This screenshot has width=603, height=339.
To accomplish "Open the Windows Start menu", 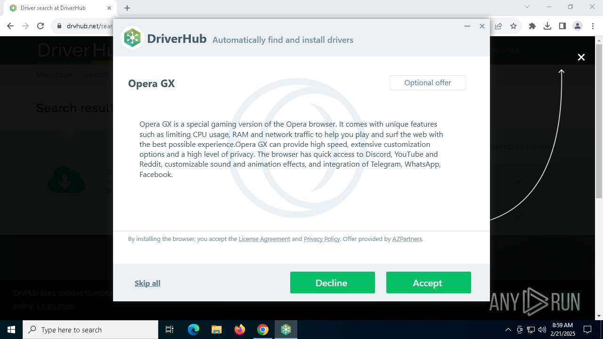I will click(x=11, y=330).
